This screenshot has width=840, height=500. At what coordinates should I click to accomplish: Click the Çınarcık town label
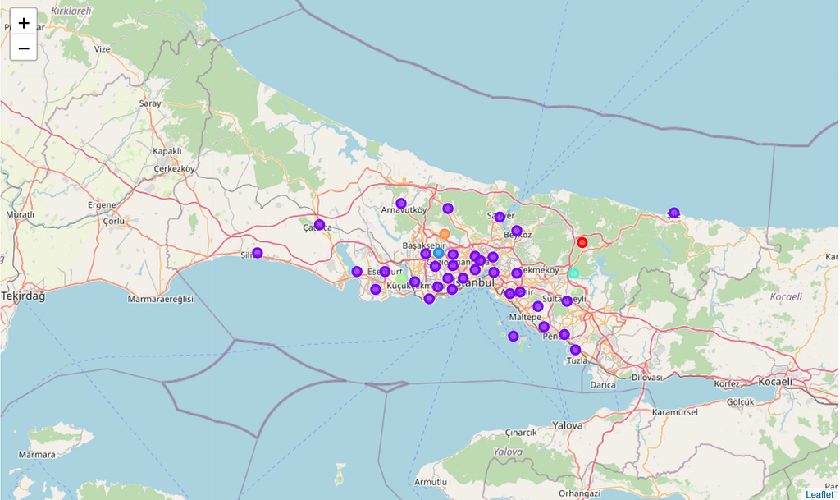tap(521, 433)
